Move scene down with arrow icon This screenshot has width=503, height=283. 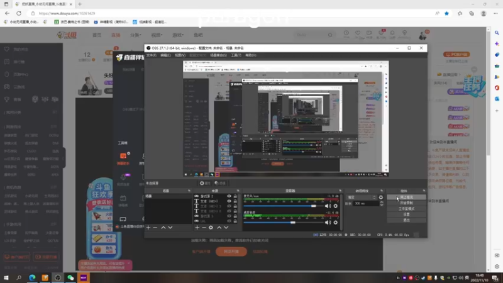170,228
